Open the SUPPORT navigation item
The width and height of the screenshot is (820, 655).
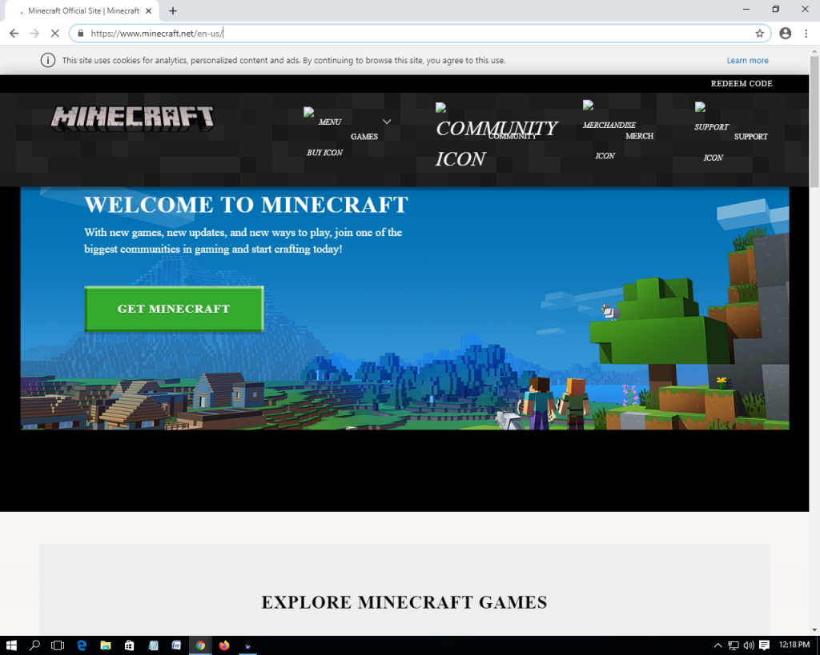click(x=750, y=137)
